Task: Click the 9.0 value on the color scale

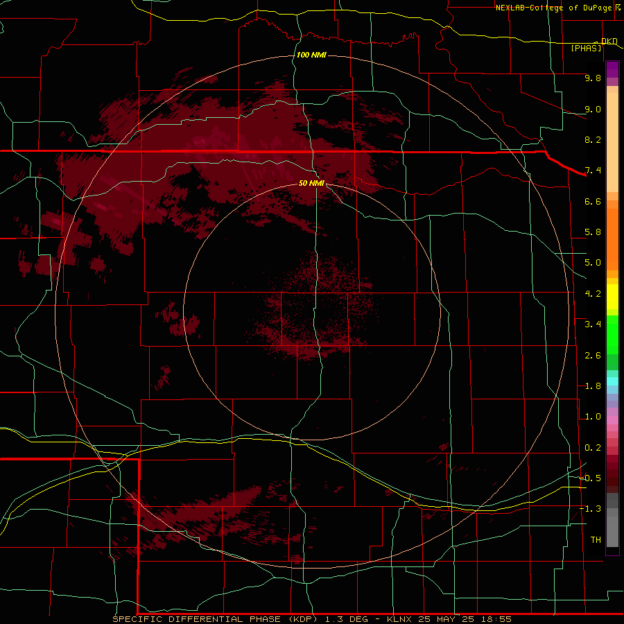Action: click(x=593, y=109)
